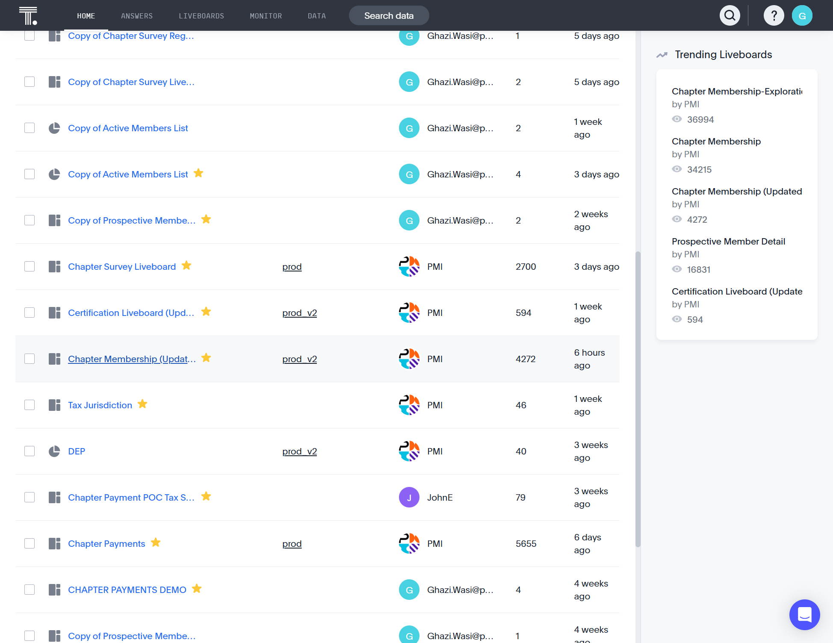Open trending Chapter Membership-Exploration liveboard
This screenshot has width=833, height=643.
click(737, 91)
